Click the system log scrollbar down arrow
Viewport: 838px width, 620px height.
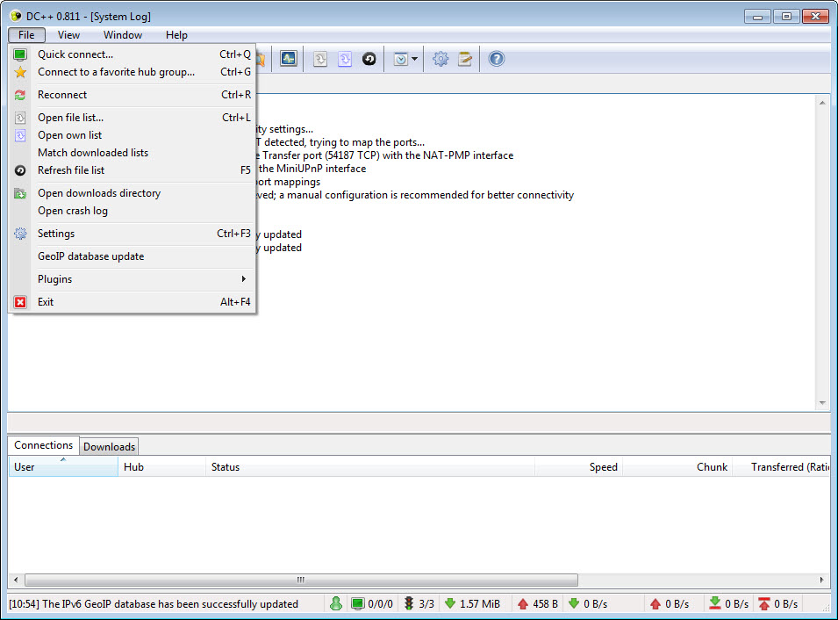[822, 403]
